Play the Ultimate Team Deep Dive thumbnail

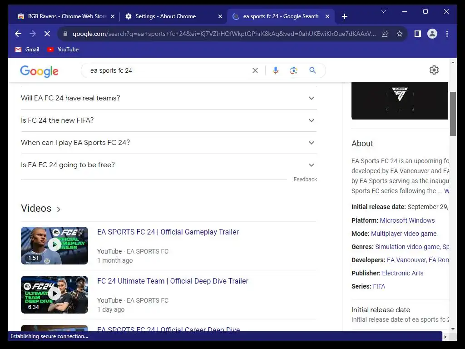(x=54, y=294)
